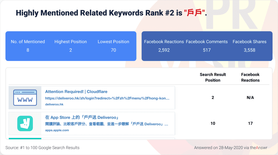The image size is (278, 155).
Task: Click N/A in the Cloudflare row
Action: coord(250,97)
